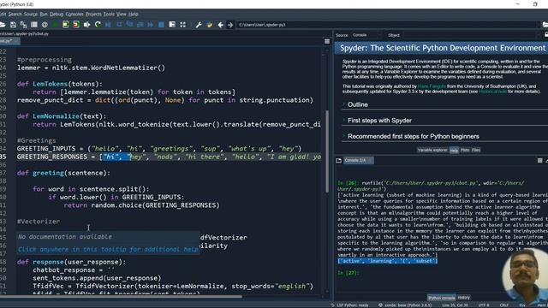Open the View menu
548x308 pixels.
[122, 14]
